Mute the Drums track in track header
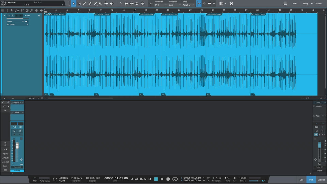The height and width of the screenshot is (184, 327). 8,16
